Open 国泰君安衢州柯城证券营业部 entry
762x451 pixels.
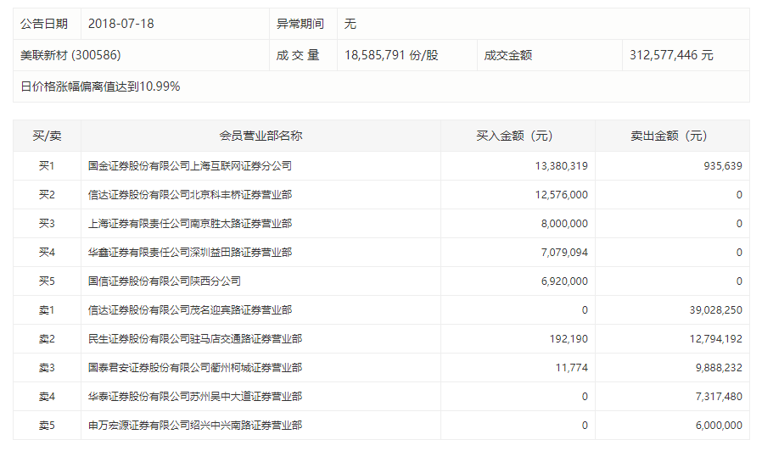tap(194, 368)
